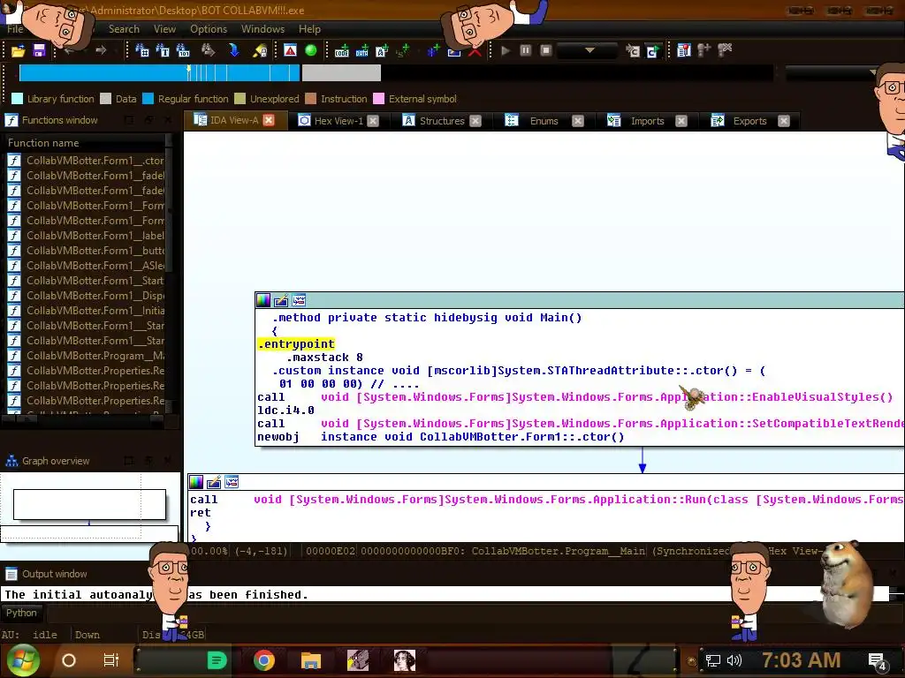
Task: Create ASCII string with 'A' plus icon
Action: pyautogui.click(x=382, y=50)
